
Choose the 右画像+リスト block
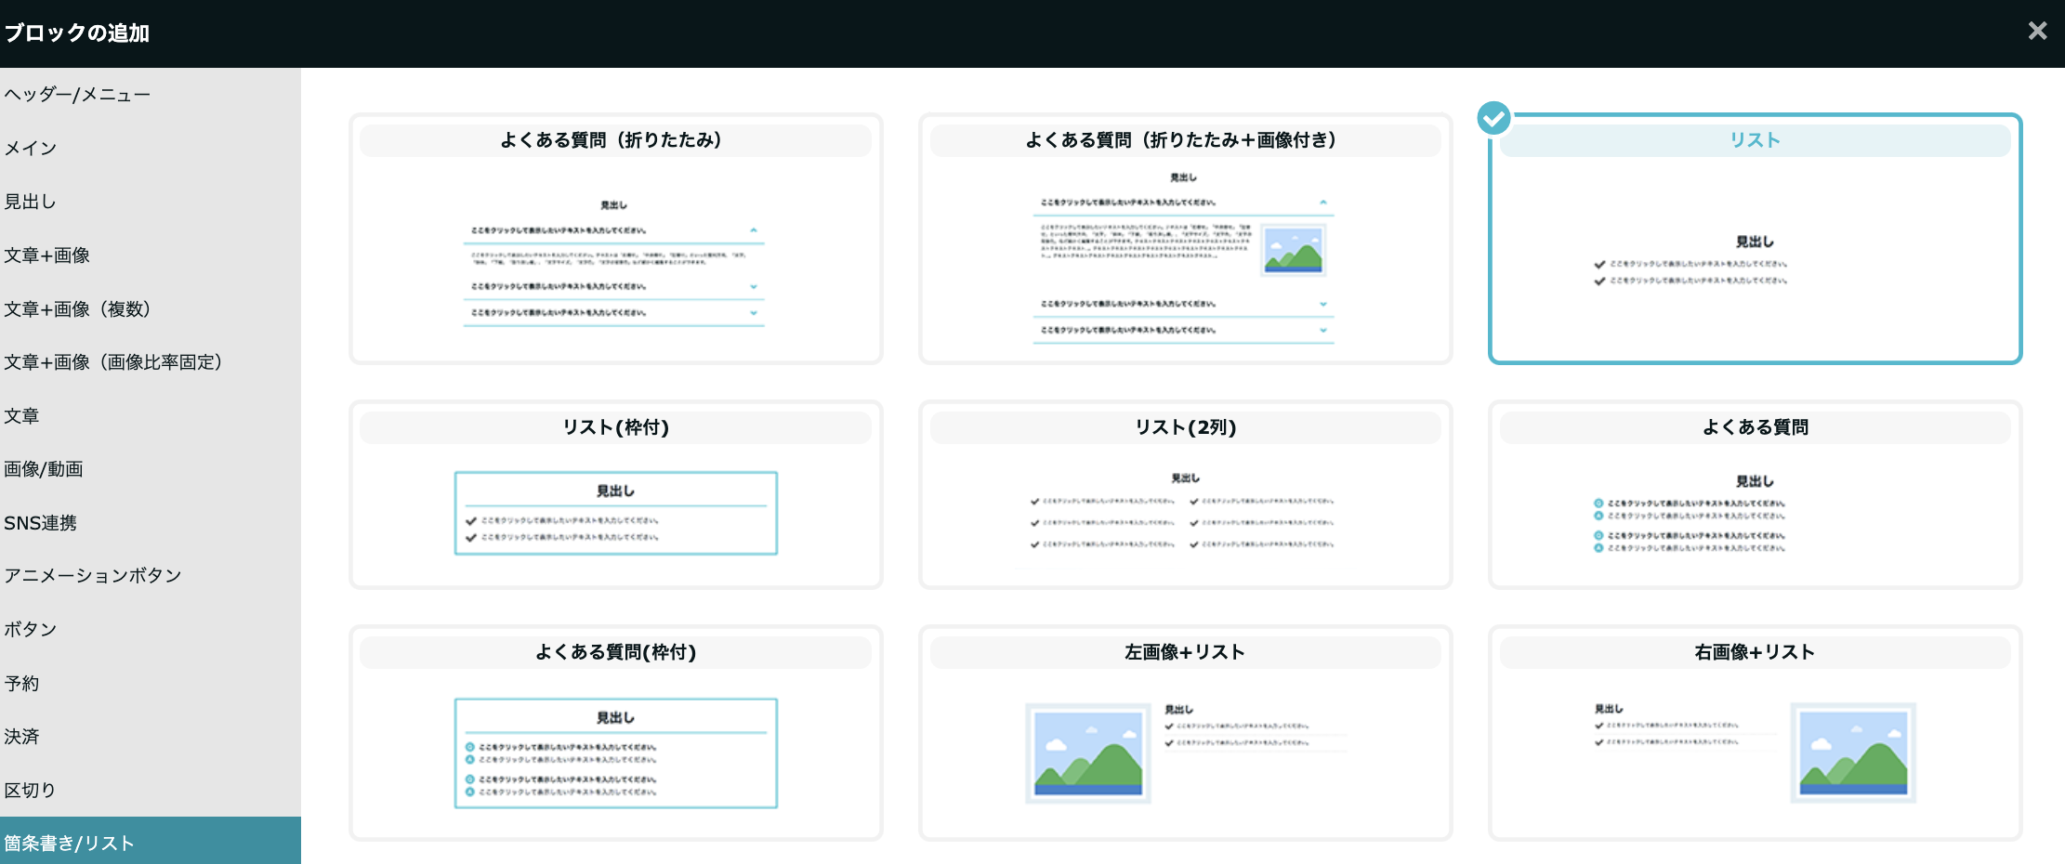pos(1756,733)
